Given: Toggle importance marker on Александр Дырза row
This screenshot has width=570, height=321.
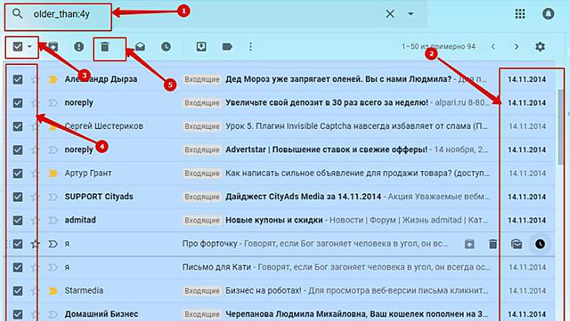Looking at the screenshot, I should click(53, 79).
